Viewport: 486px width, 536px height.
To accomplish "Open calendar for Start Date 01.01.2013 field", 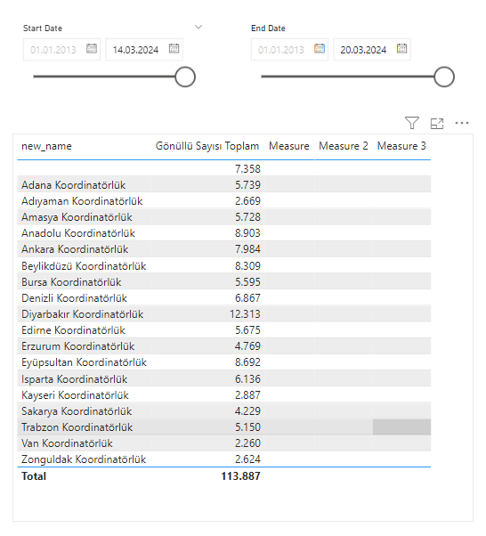I will (x=92, y=49).
